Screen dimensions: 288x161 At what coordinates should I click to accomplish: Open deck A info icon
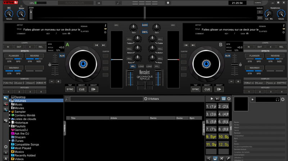tap(105, 25)
